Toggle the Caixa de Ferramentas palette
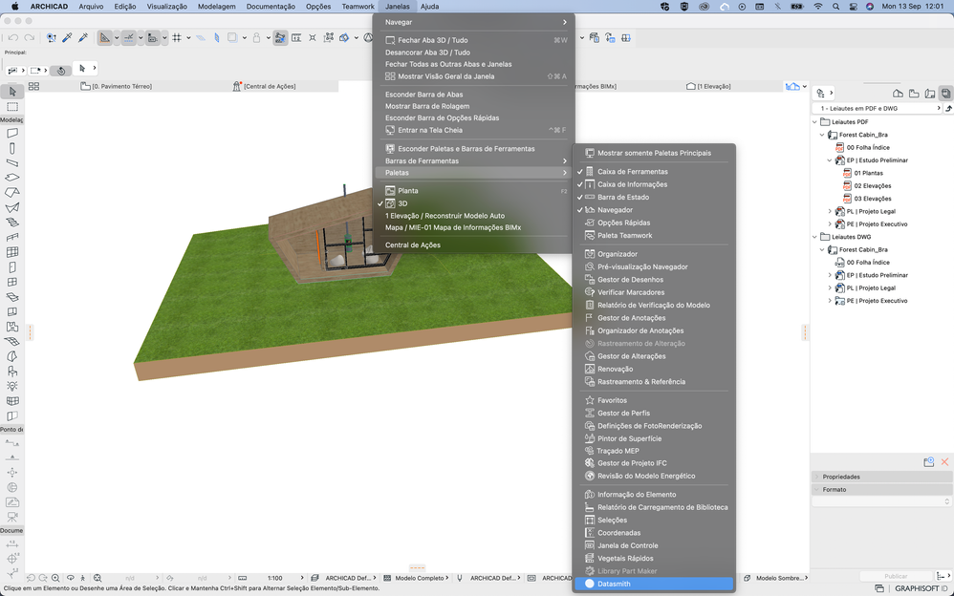The height and width of the screenshot is (596, 954). (x=632, y=172)
